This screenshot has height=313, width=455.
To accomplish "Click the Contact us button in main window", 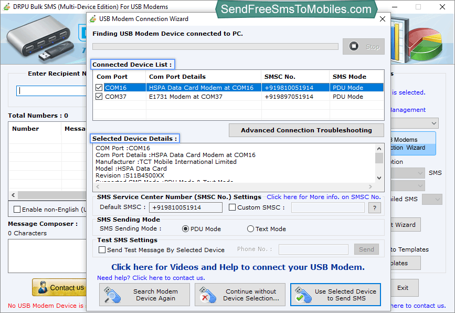I will tap(59, 287).
